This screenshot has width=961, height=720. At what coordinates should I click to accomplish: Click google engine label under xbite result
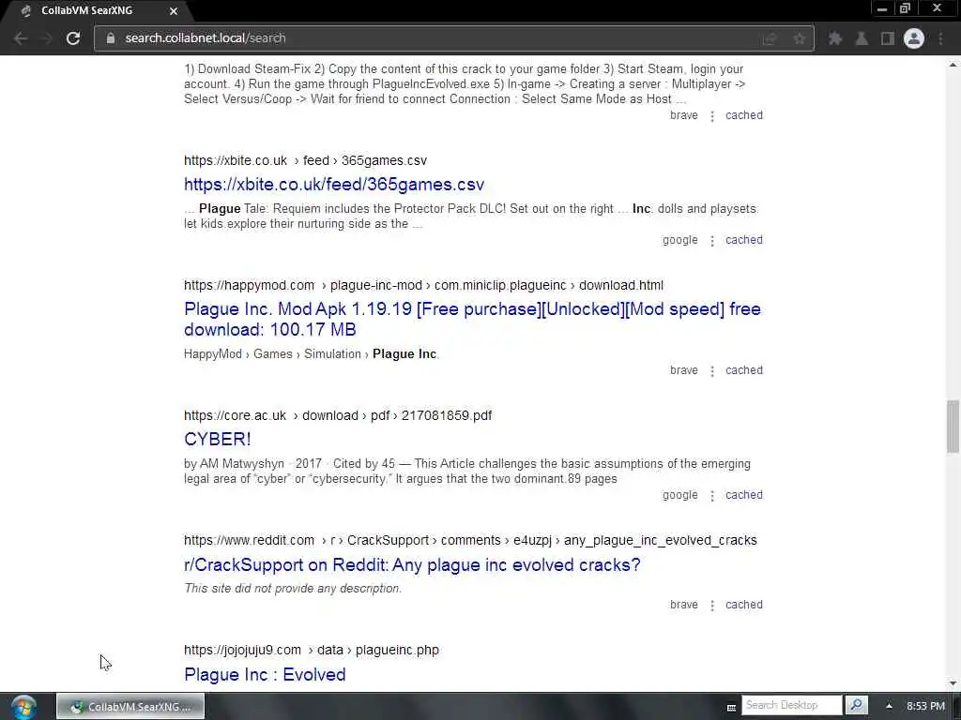(679, 240)
